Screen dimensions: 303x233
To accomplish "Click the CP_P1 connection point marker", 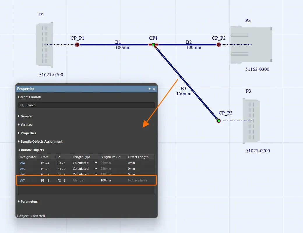I will tap(77, 45).
